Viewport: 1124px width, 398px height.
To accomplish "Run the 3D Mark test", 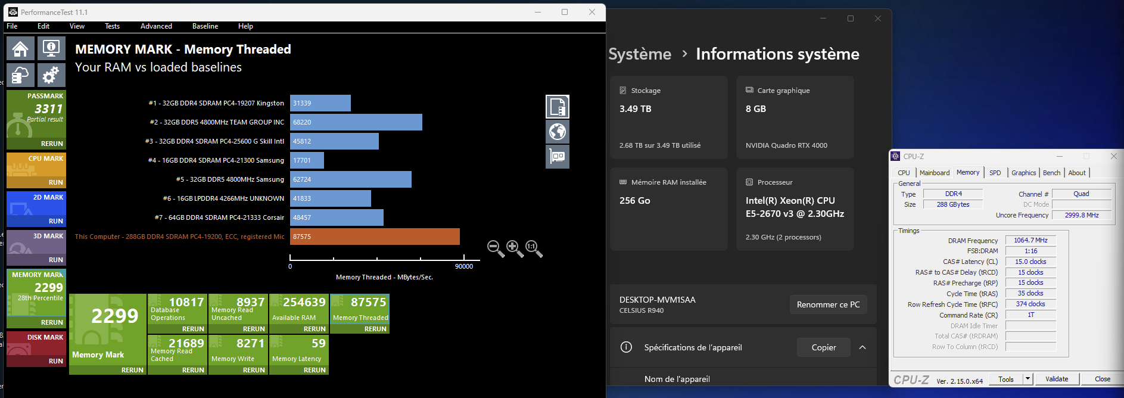I will (55, 260).
